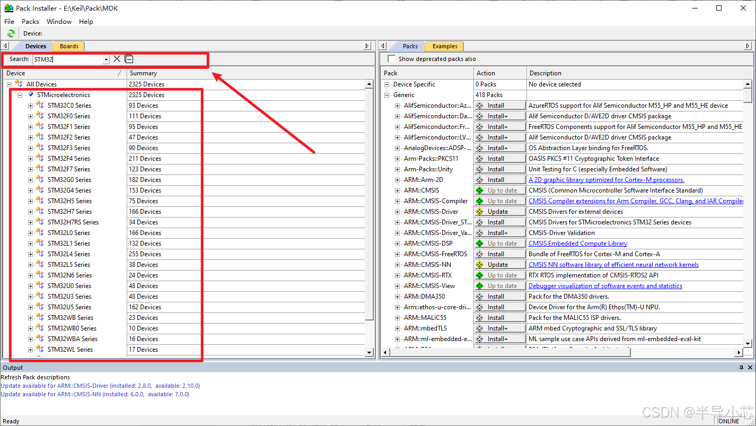Click the packs list vertical scrollbar
The height and width of the screenshot is (426, 756).
(x=748, y=214)
